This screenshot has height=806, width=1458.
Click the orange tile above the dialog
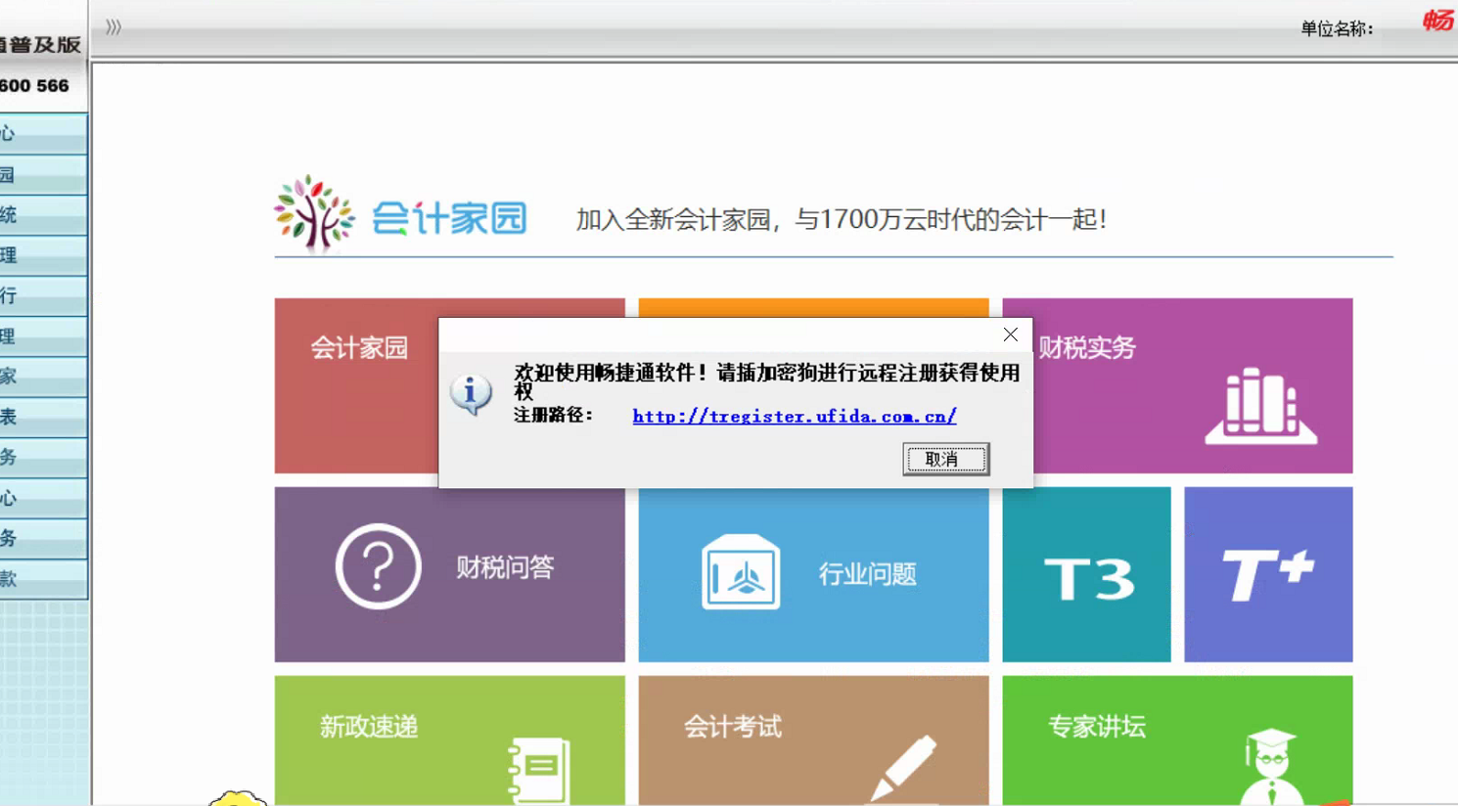813,307
